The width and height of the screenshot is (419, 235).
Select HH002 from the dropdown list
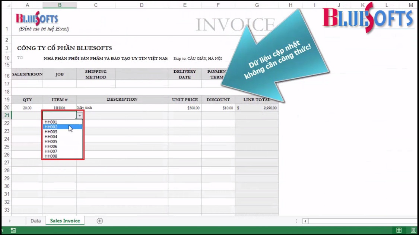(51, 127)
